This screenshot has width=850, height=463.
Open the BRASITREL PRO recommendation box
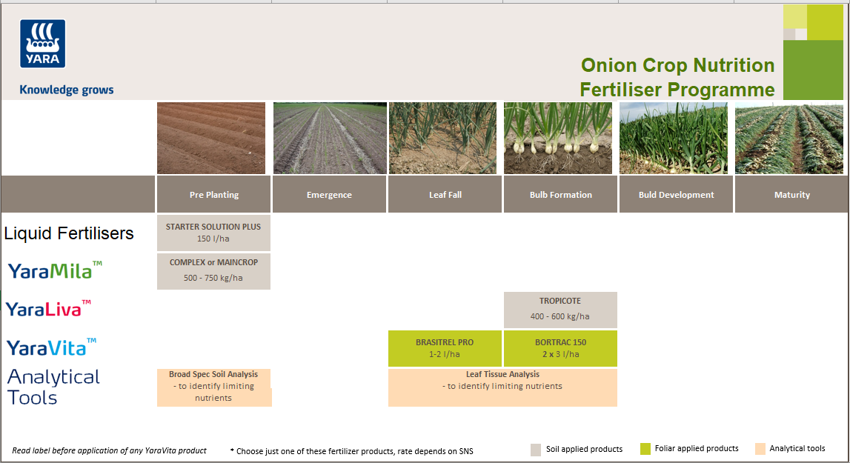[x=445, y=348]
